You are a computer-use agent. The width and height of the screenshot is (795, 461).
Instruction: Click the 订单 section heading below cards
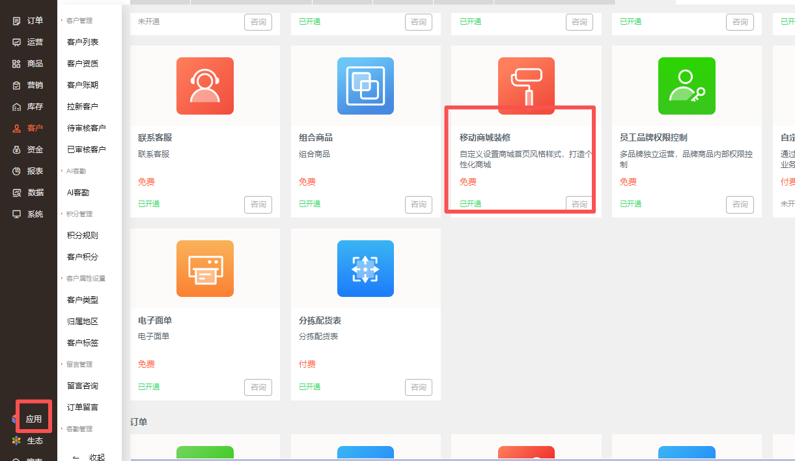click(x=139, y=422)
